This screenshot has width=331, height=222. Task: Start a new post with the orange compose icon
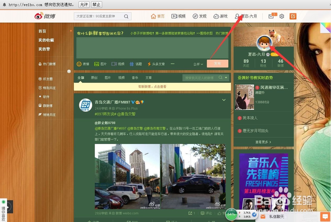pos(293,16)
